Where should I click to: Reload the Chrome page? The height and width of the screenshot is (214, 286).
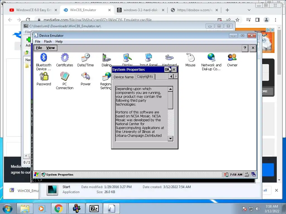pos(28,20)
